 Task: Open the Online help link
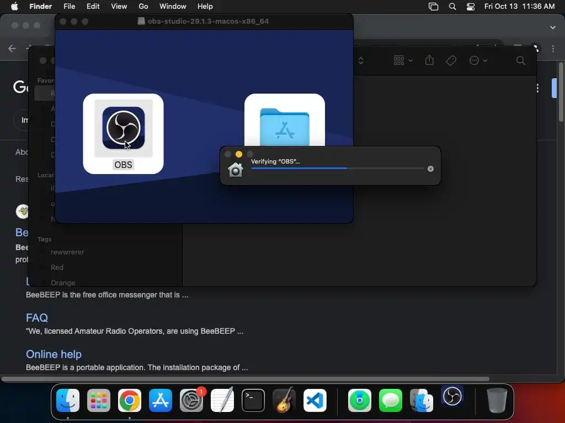point(54,354)
